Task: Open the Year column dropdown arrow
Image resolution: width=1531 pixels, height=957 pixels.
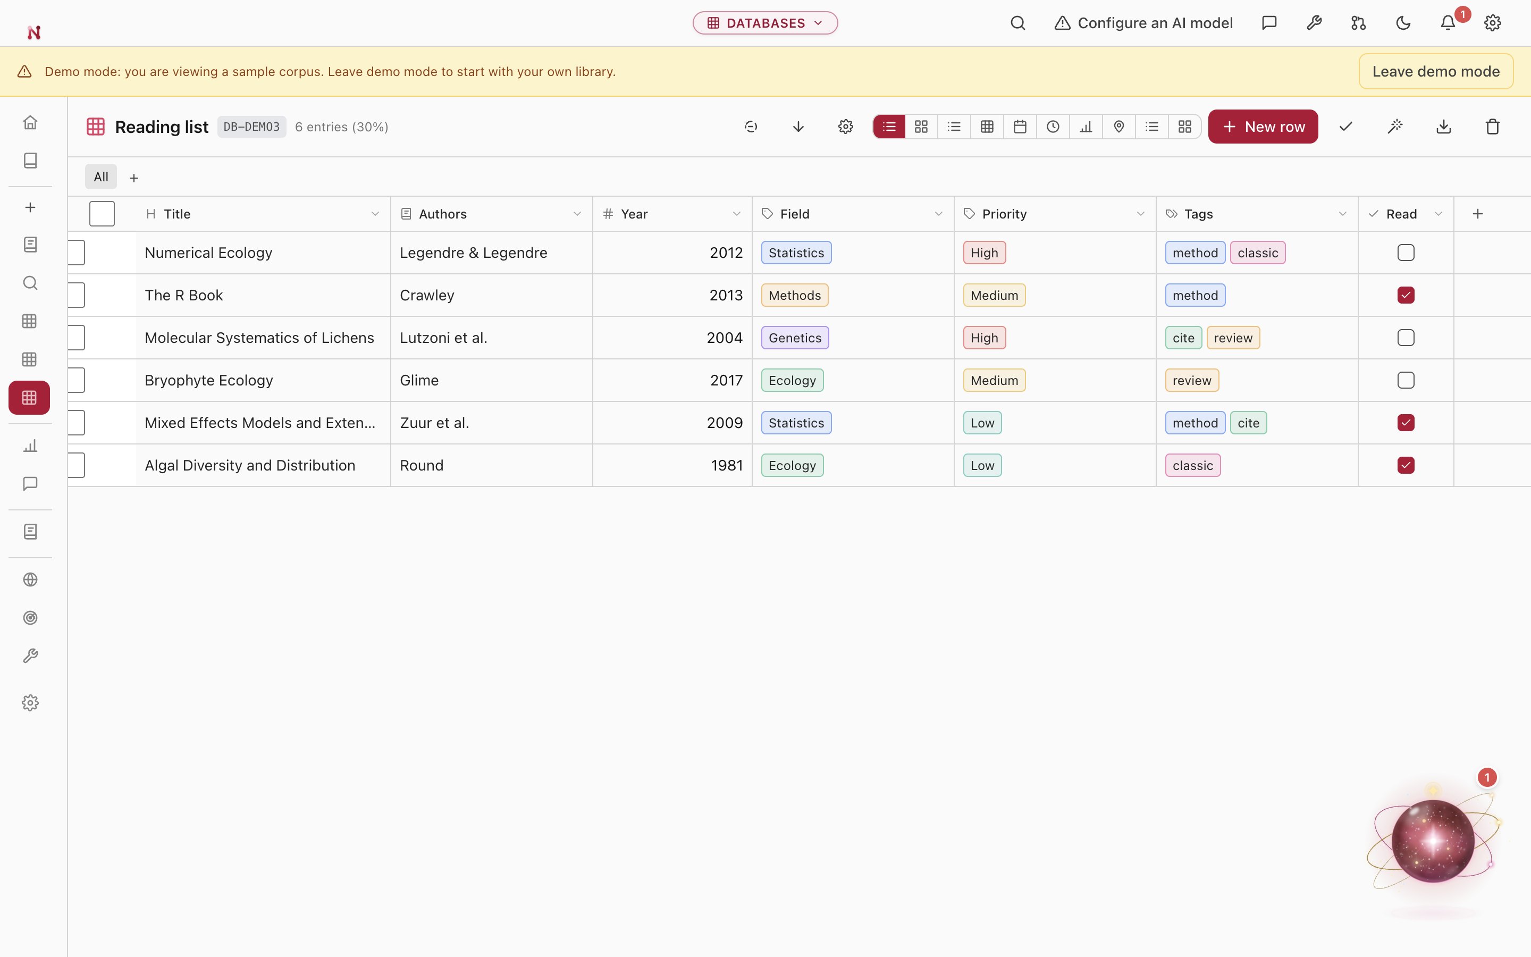Action: pyautogui.click(x=736, y=214)
